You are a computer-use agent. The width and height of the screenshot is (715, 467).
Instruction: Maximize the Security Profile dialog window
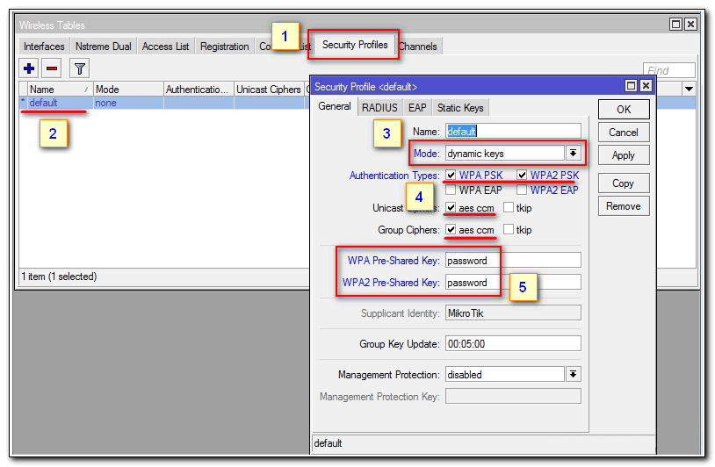pos(631,86)
